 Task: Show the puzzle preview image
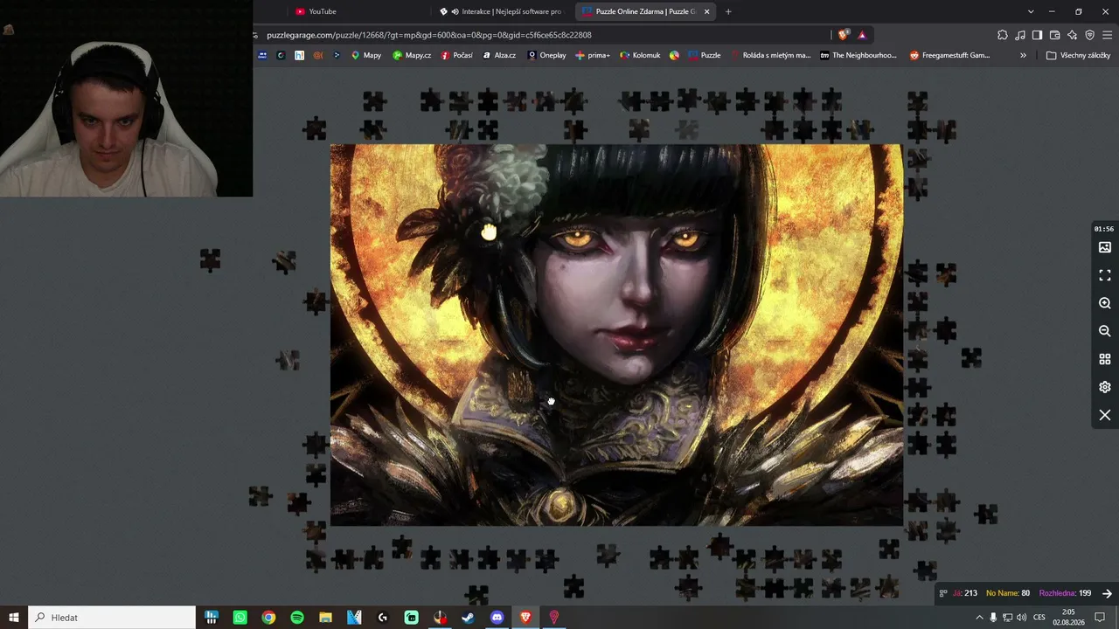(1105, 247)
